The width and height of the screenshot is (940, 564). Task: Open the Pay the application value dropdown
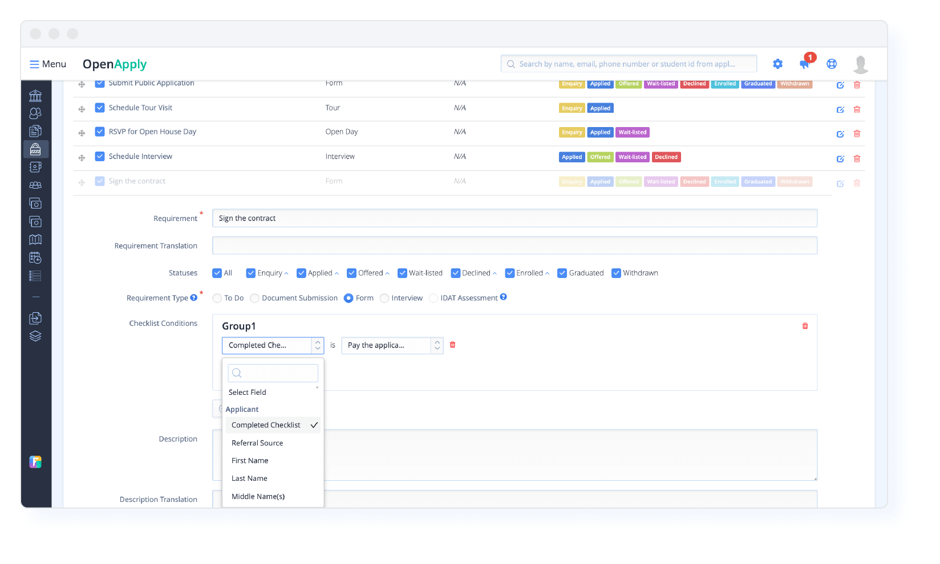pyautogui.click(x=392, y=345)
